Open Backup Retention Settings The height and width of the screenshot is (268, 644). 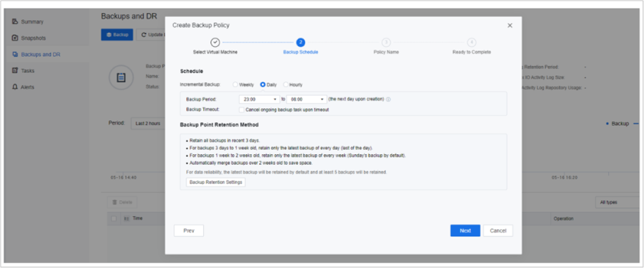pyautogui.click(x=216, y=182)
